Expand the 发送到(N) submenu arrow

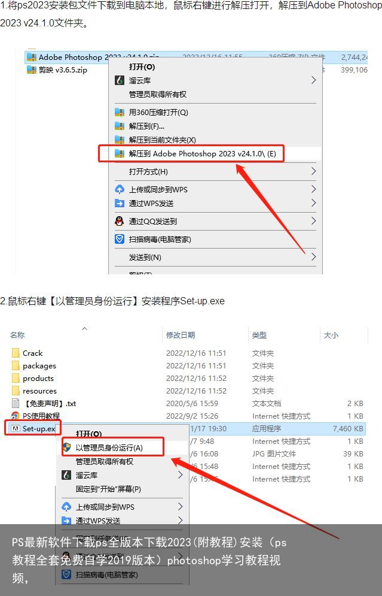[x=313, y=257]
